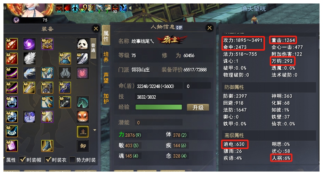The height and width of the screenshot is (175, 323).
Task: Select the purple orb equipment slot
Action: (x=29, y=44)
